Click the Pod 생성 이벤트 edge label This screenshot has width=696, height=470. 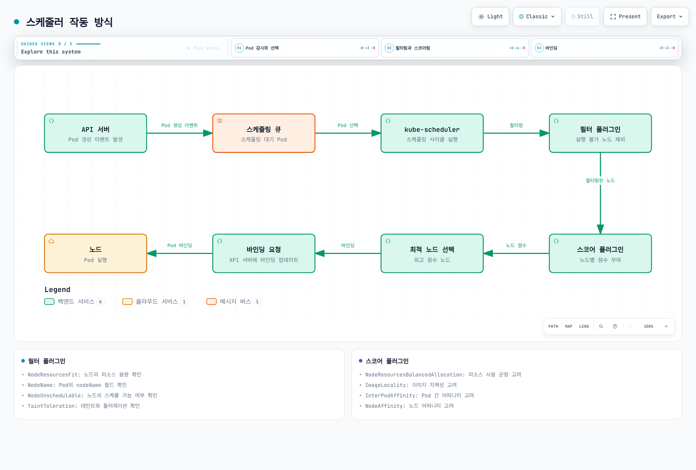tap(180, 125)
